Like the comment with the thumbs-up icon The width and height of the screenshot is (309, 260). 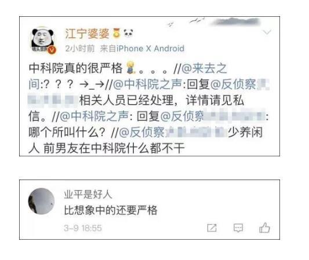pos(264,228)
